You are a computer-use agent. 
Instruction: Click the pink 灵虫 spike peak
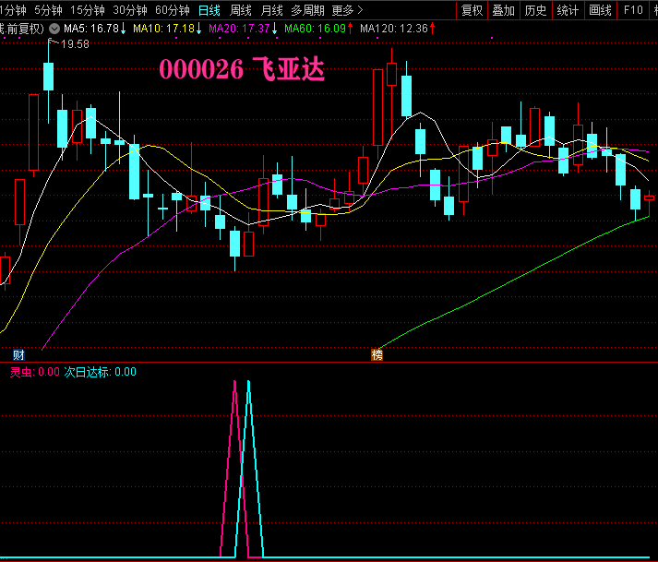point(234,382)
